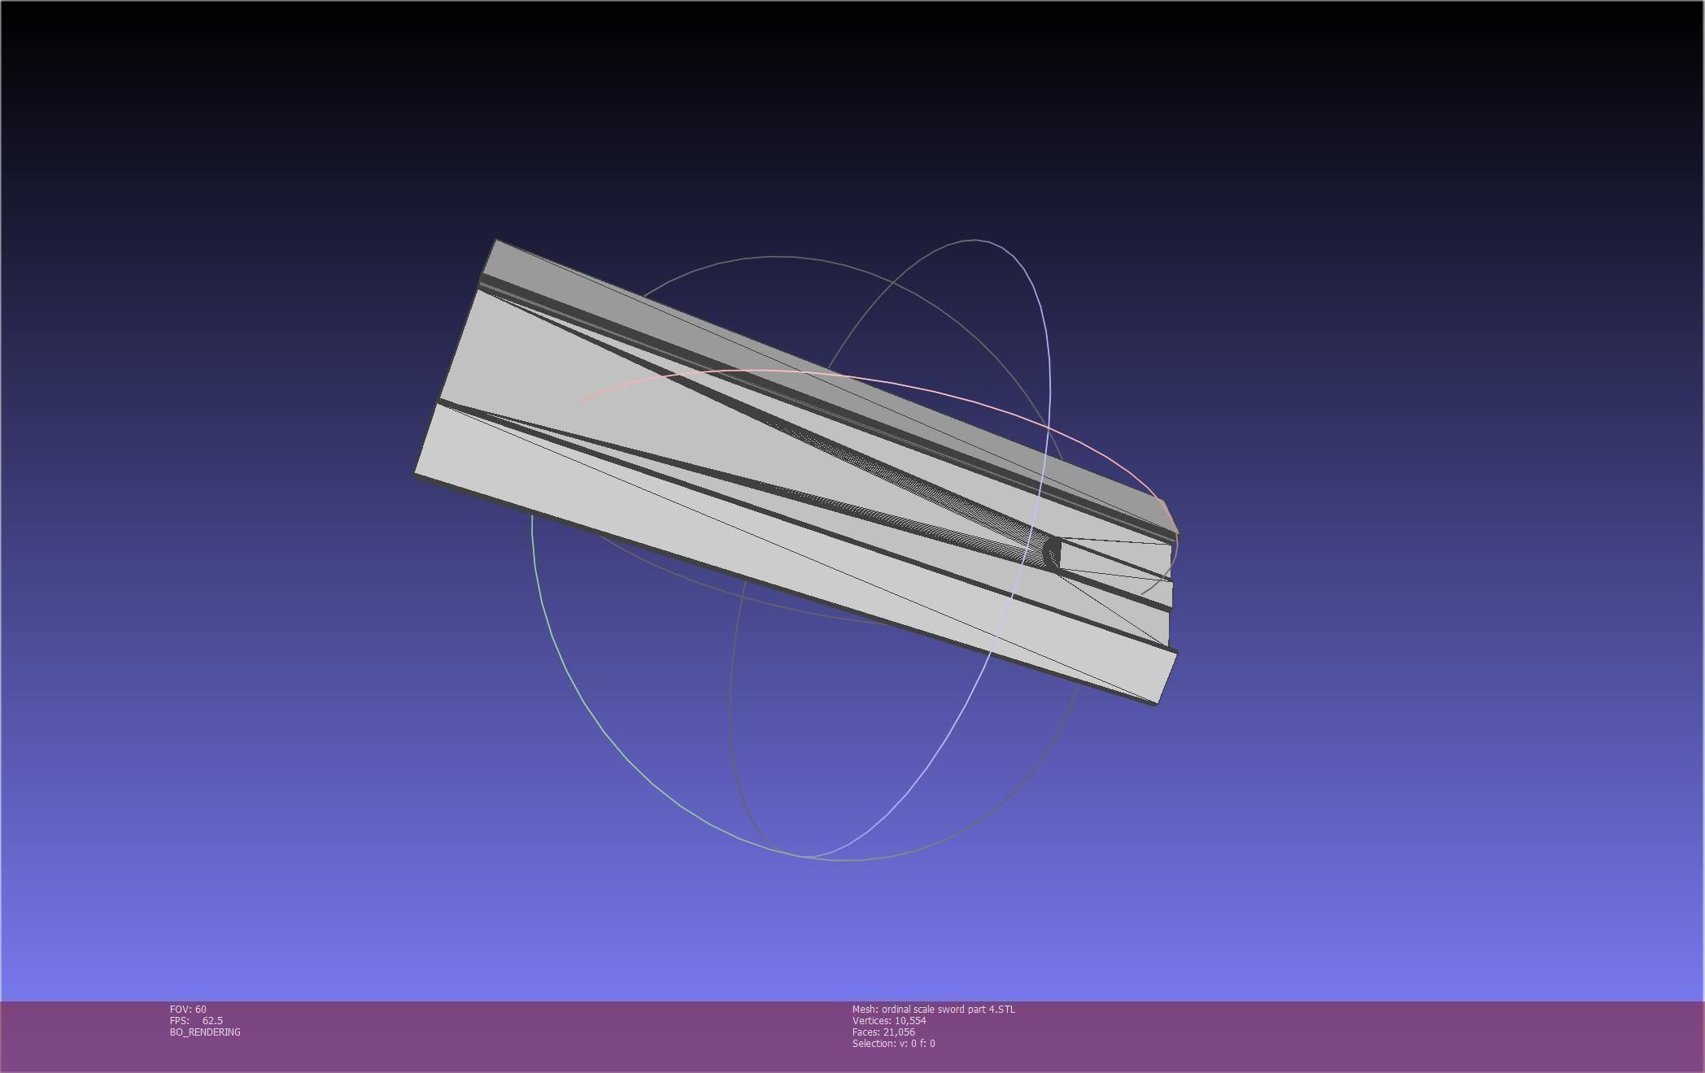Click the Vertices: 10,554 line
The height and width of the screenshot is (1073, 1705).
click(888, 1021)
